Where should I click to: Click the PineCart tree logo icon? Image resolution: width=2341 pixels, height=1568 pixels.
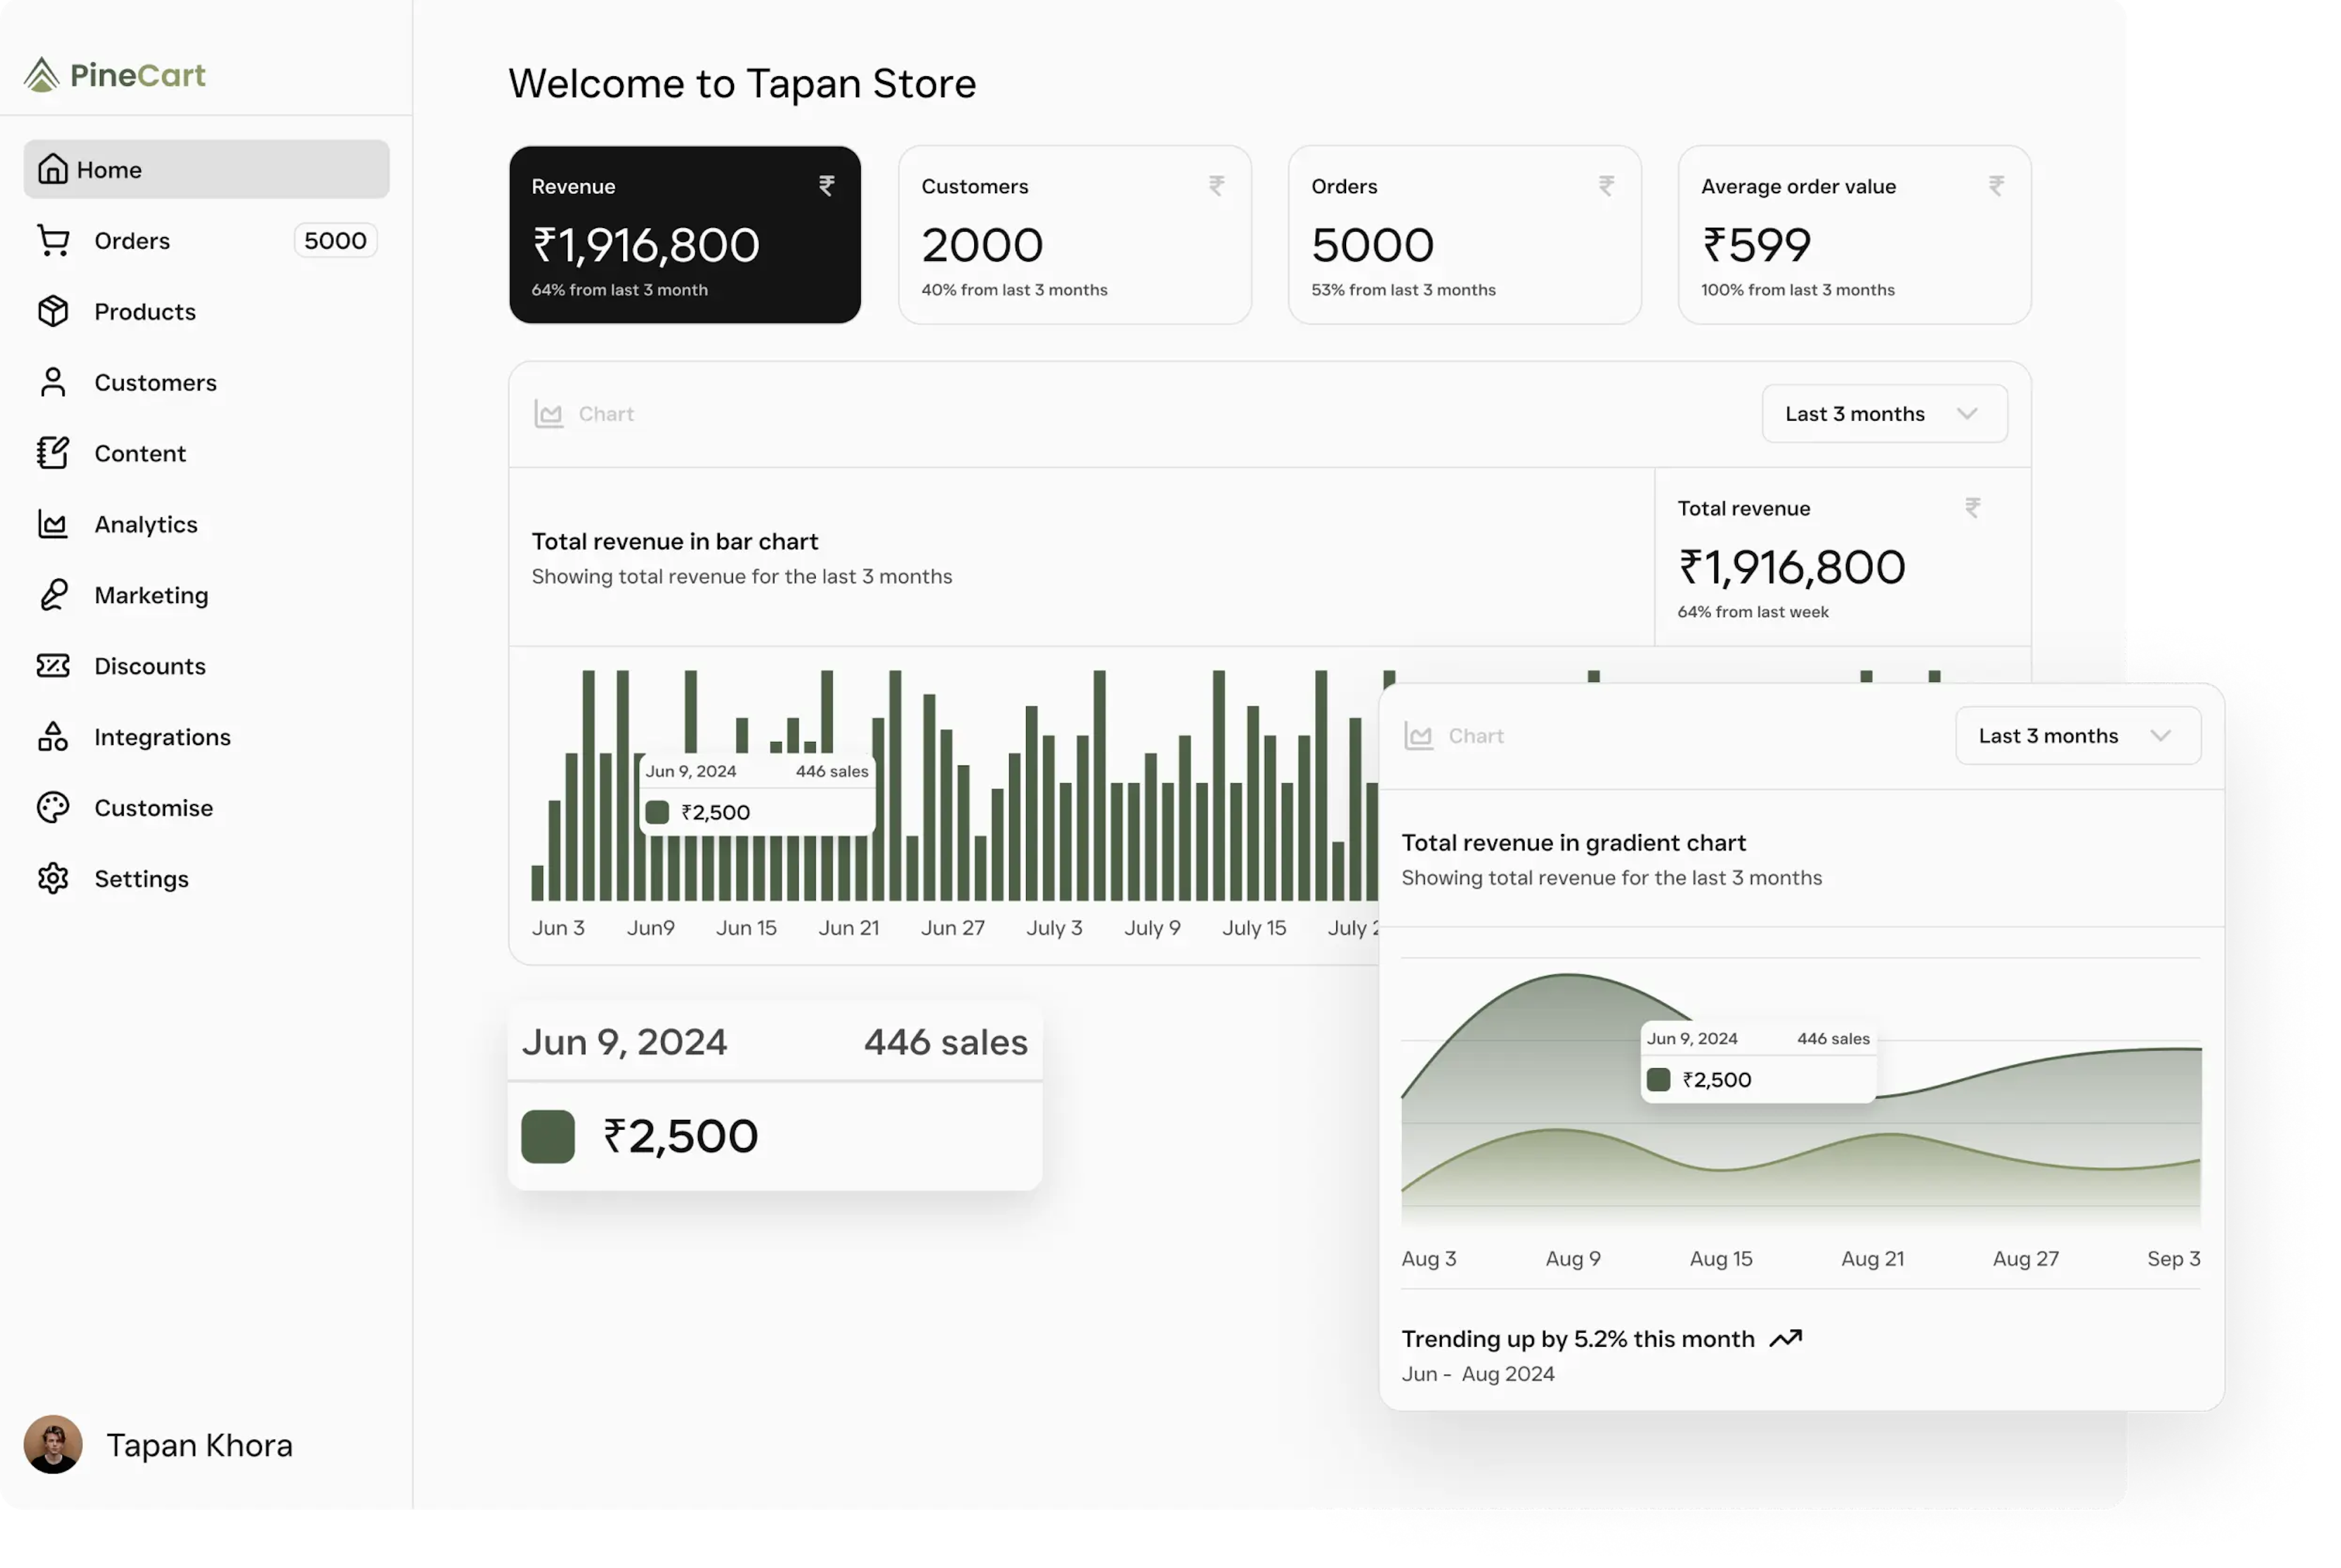pos(42,75)
